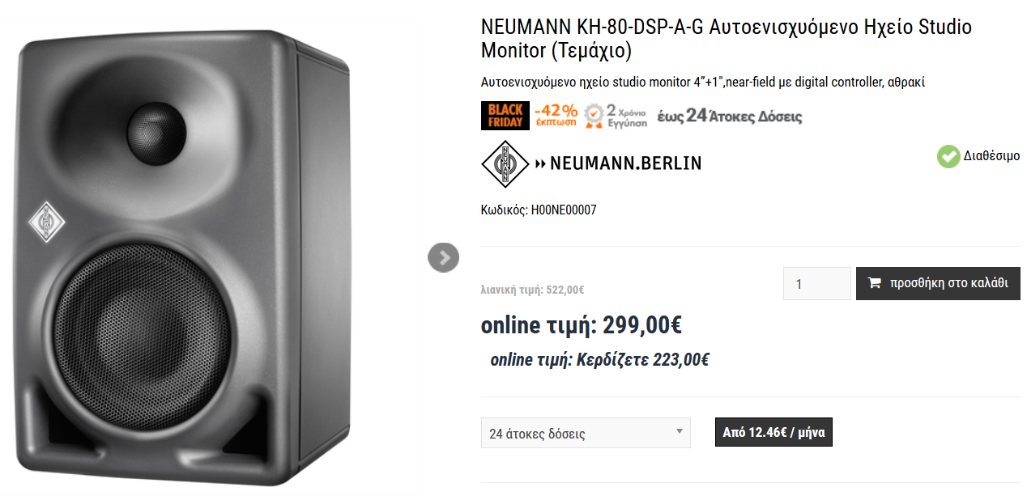Click the online price 299,00€
The height and width of the screenshot is (500, 1027).
point(581,325)
